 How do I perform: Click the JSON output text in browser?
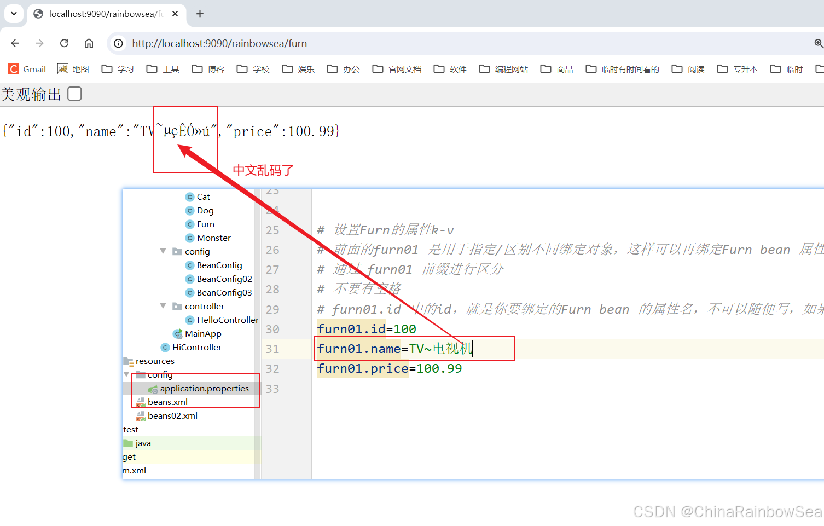coord(171,131)
